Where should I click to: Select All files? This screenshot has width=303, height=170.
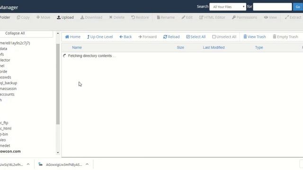tap(196, 37)
